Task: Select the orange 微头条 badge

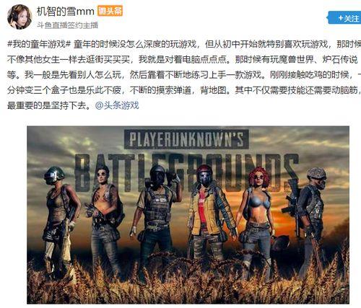Action: click(x=110, y=11)
